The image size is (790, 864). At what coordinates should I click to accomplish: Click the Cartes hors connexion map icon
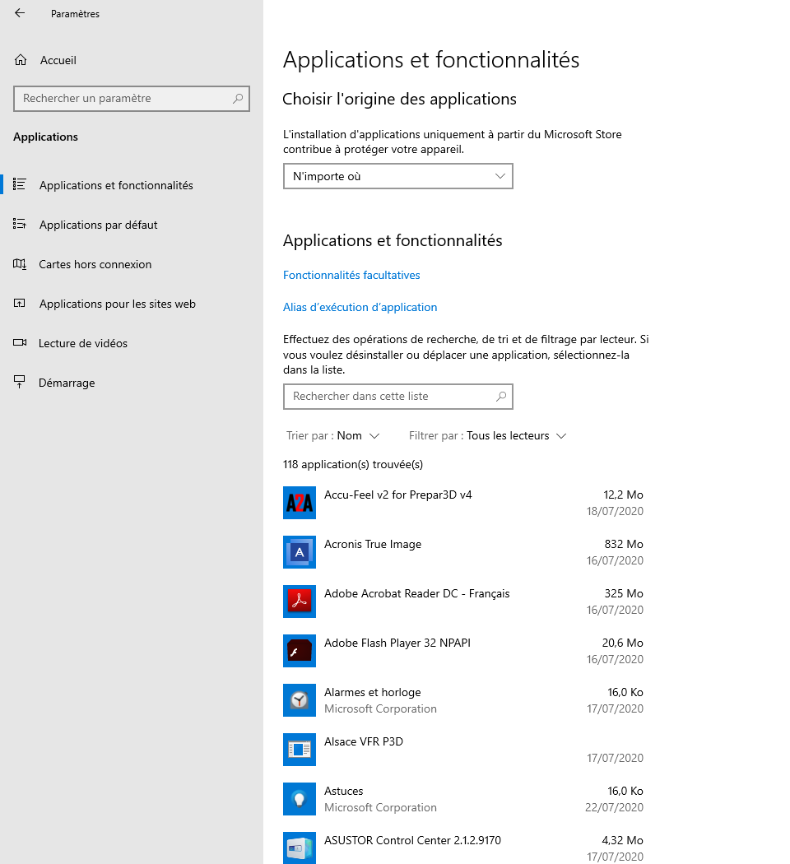[x=20, y=264]
